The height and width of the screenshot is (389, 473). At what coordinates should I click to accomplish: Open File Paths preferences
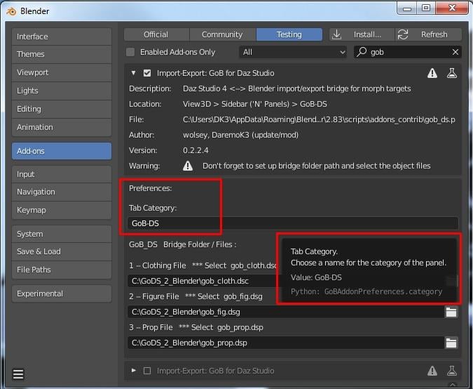click(x=62, y=270)
